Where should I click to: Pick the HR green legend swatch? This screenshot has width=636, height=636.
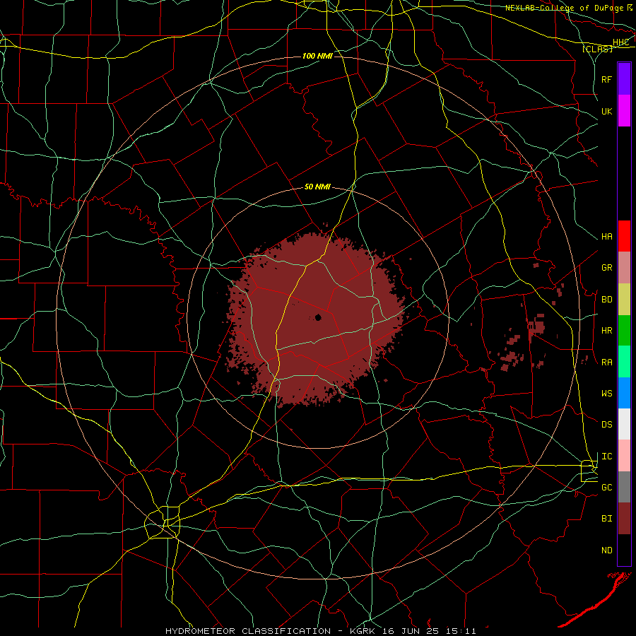tap(624, 331)
